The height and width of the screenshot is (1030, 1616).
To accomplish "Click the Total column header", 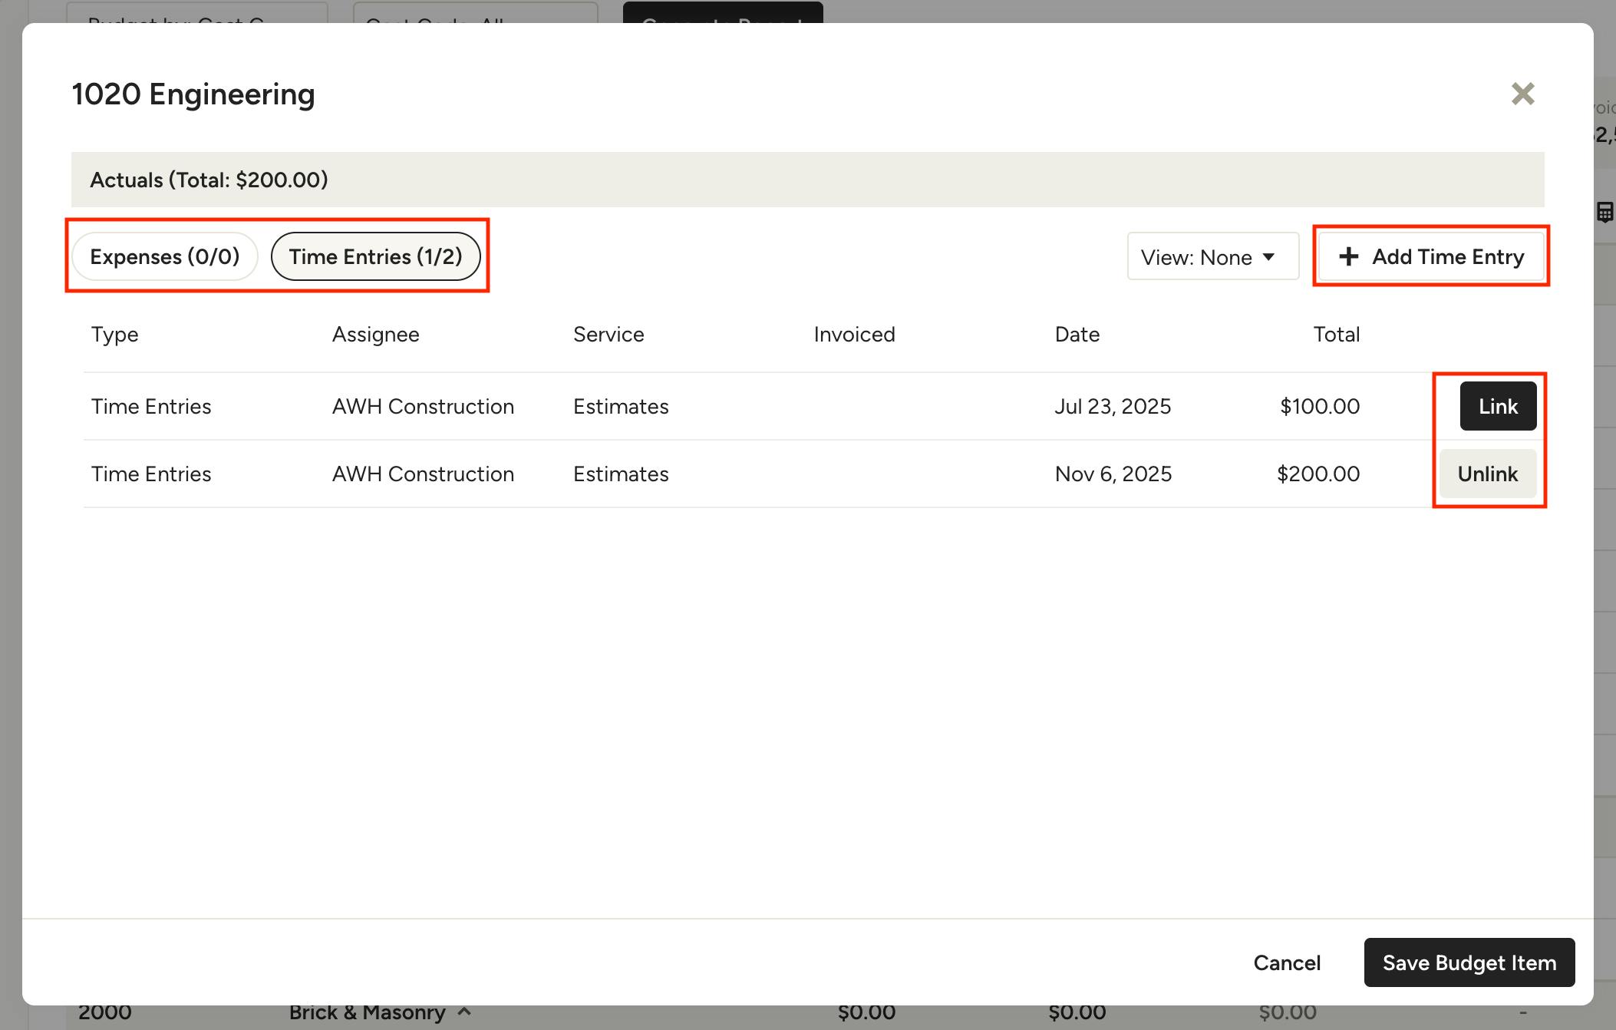I will pos(1336,335).
